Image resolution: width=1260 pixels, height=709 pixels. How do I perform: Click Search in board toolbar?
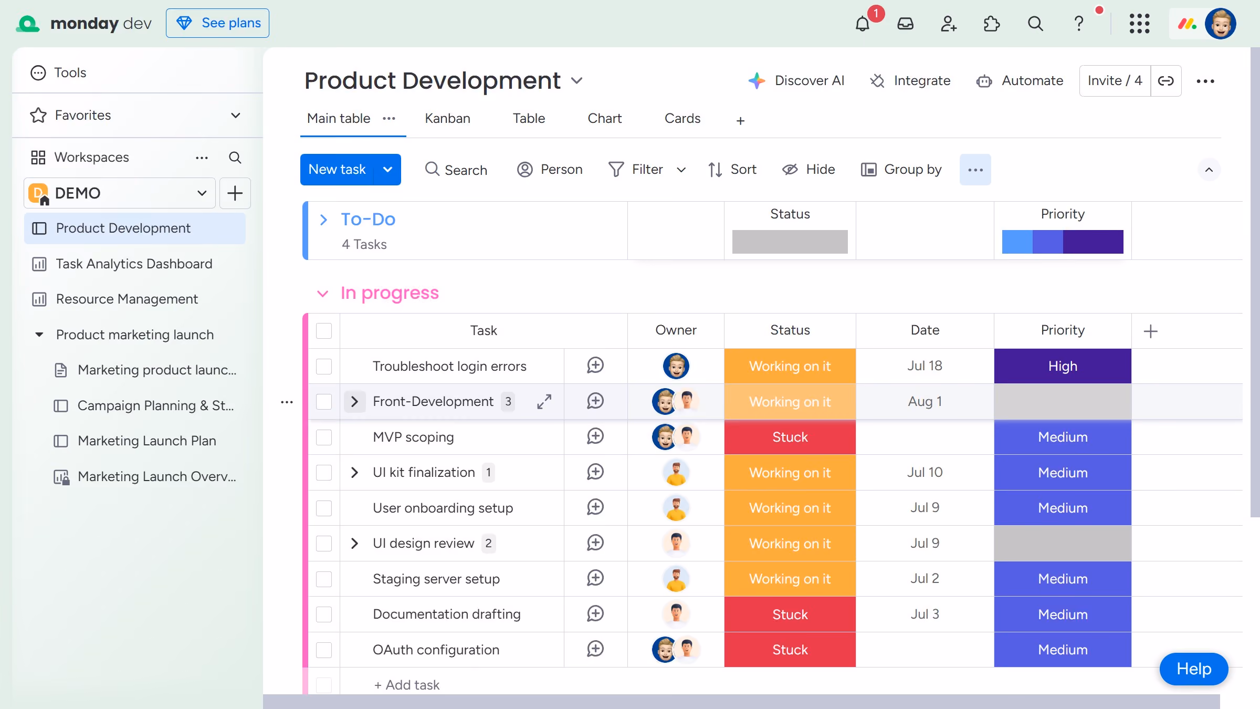coord(456,170)
